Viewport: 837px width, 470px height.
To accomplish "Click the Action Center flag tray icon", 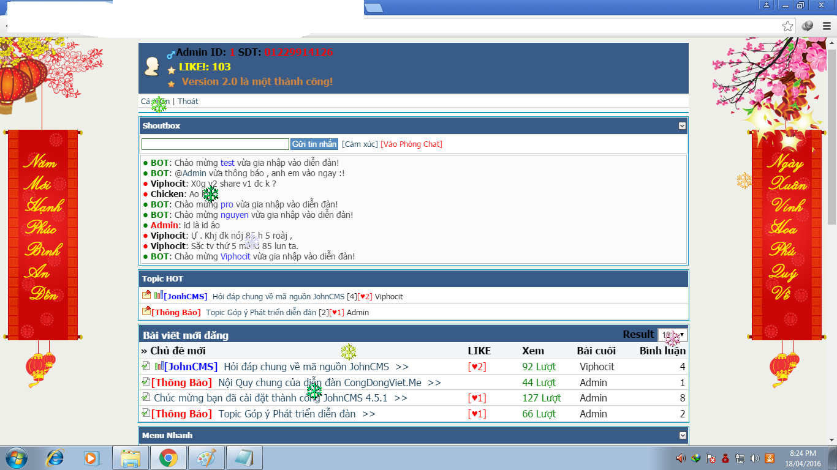I will click(711, 458).
